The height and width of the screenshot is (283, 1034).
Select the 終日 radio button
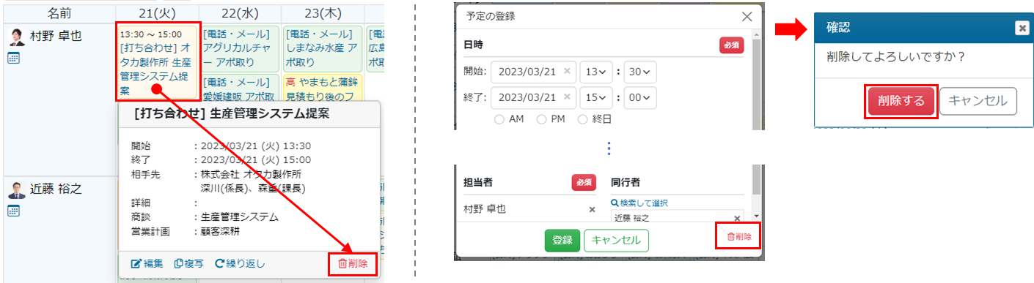pos(583,119)
